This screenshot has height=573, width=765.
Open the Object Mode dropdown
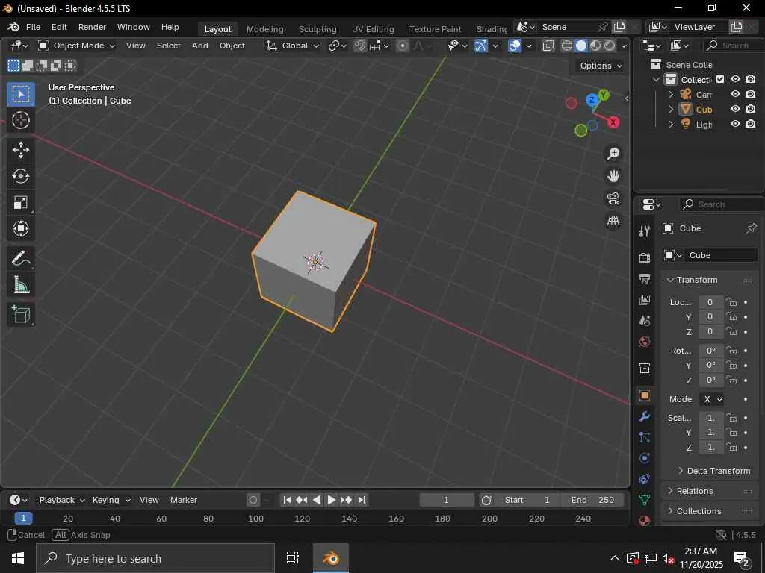(76, 46)
